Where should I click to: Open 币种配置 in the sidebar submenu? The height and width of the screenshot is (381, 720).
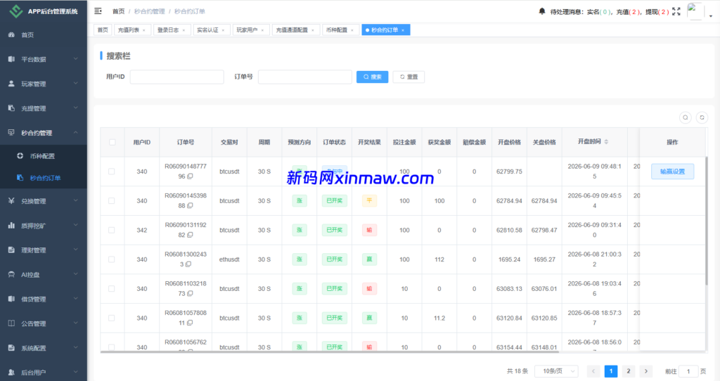pos(44,156)
